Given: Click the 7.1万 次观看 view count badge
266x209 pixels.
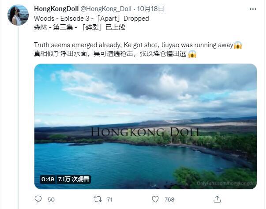Looking at the screenshot, I should click(74, 179).
